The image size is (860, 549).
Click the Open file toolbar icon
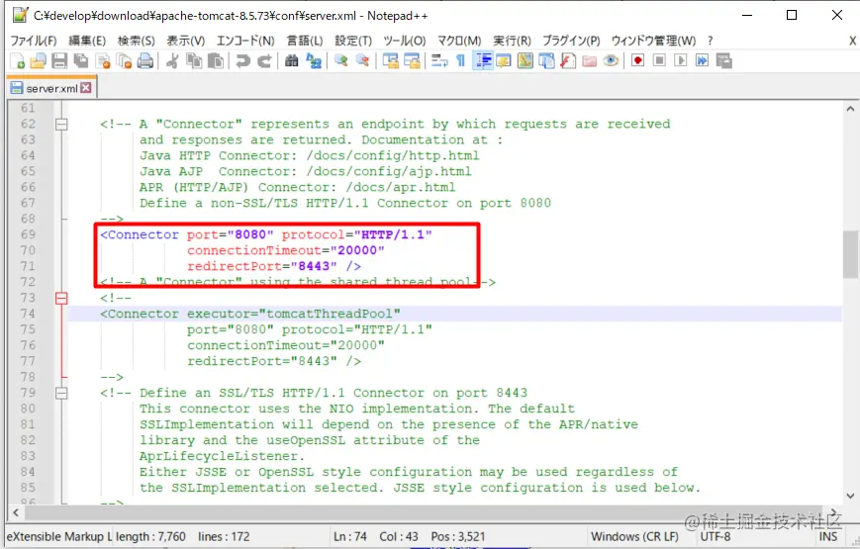38,61
